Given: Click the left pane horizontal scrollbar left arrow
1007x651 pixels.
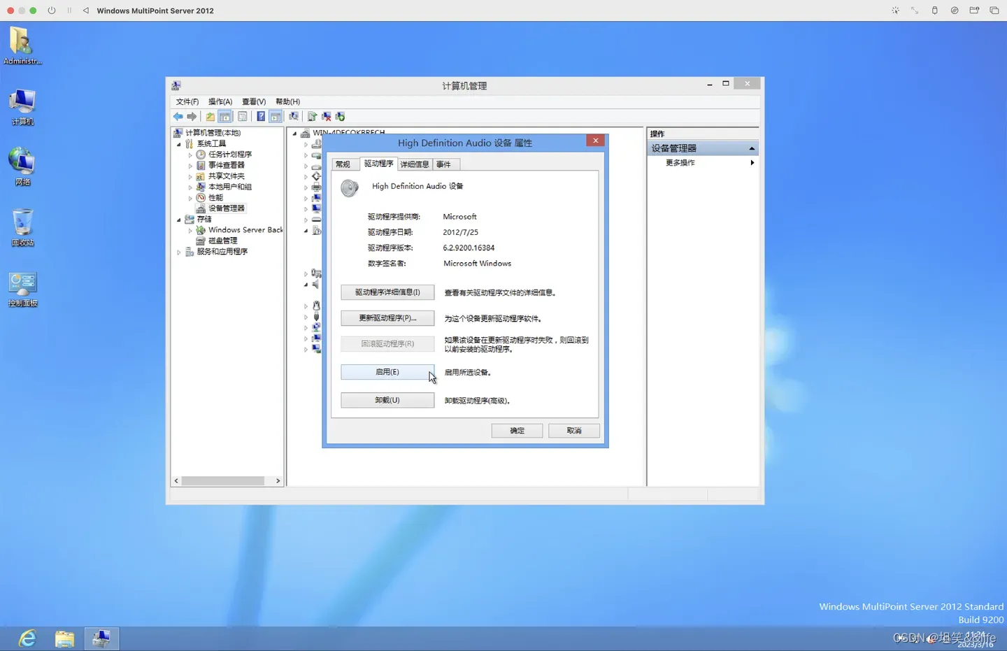Looking at the screenshot, I should (x=176, y=481).
